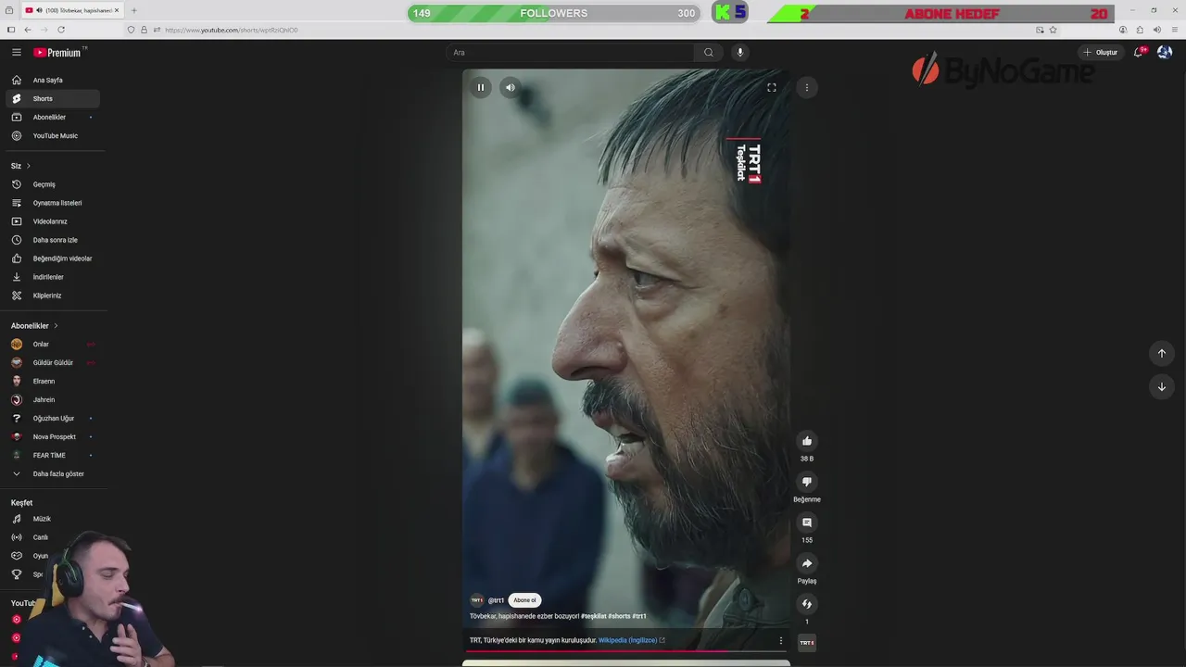Click the TRT1 channel avatar

[477, 600]
